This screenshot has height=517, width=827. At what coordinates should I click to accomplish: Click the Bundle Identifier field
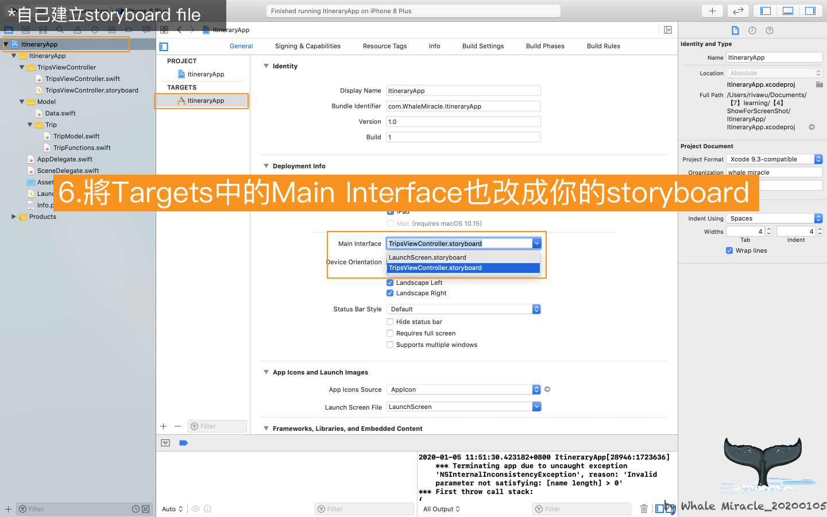pos(463,106)
